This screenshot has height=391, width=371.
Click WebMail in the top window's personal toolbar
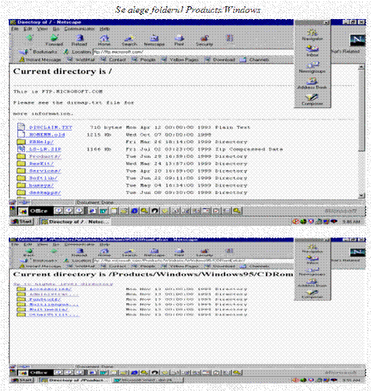tap(81, 60)
